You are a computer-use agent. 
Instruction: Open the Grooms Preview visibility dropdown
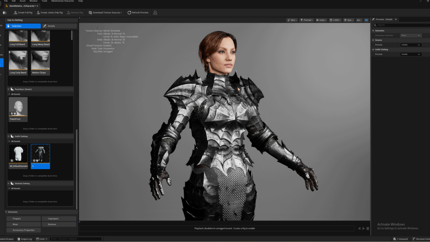(411, 45)
